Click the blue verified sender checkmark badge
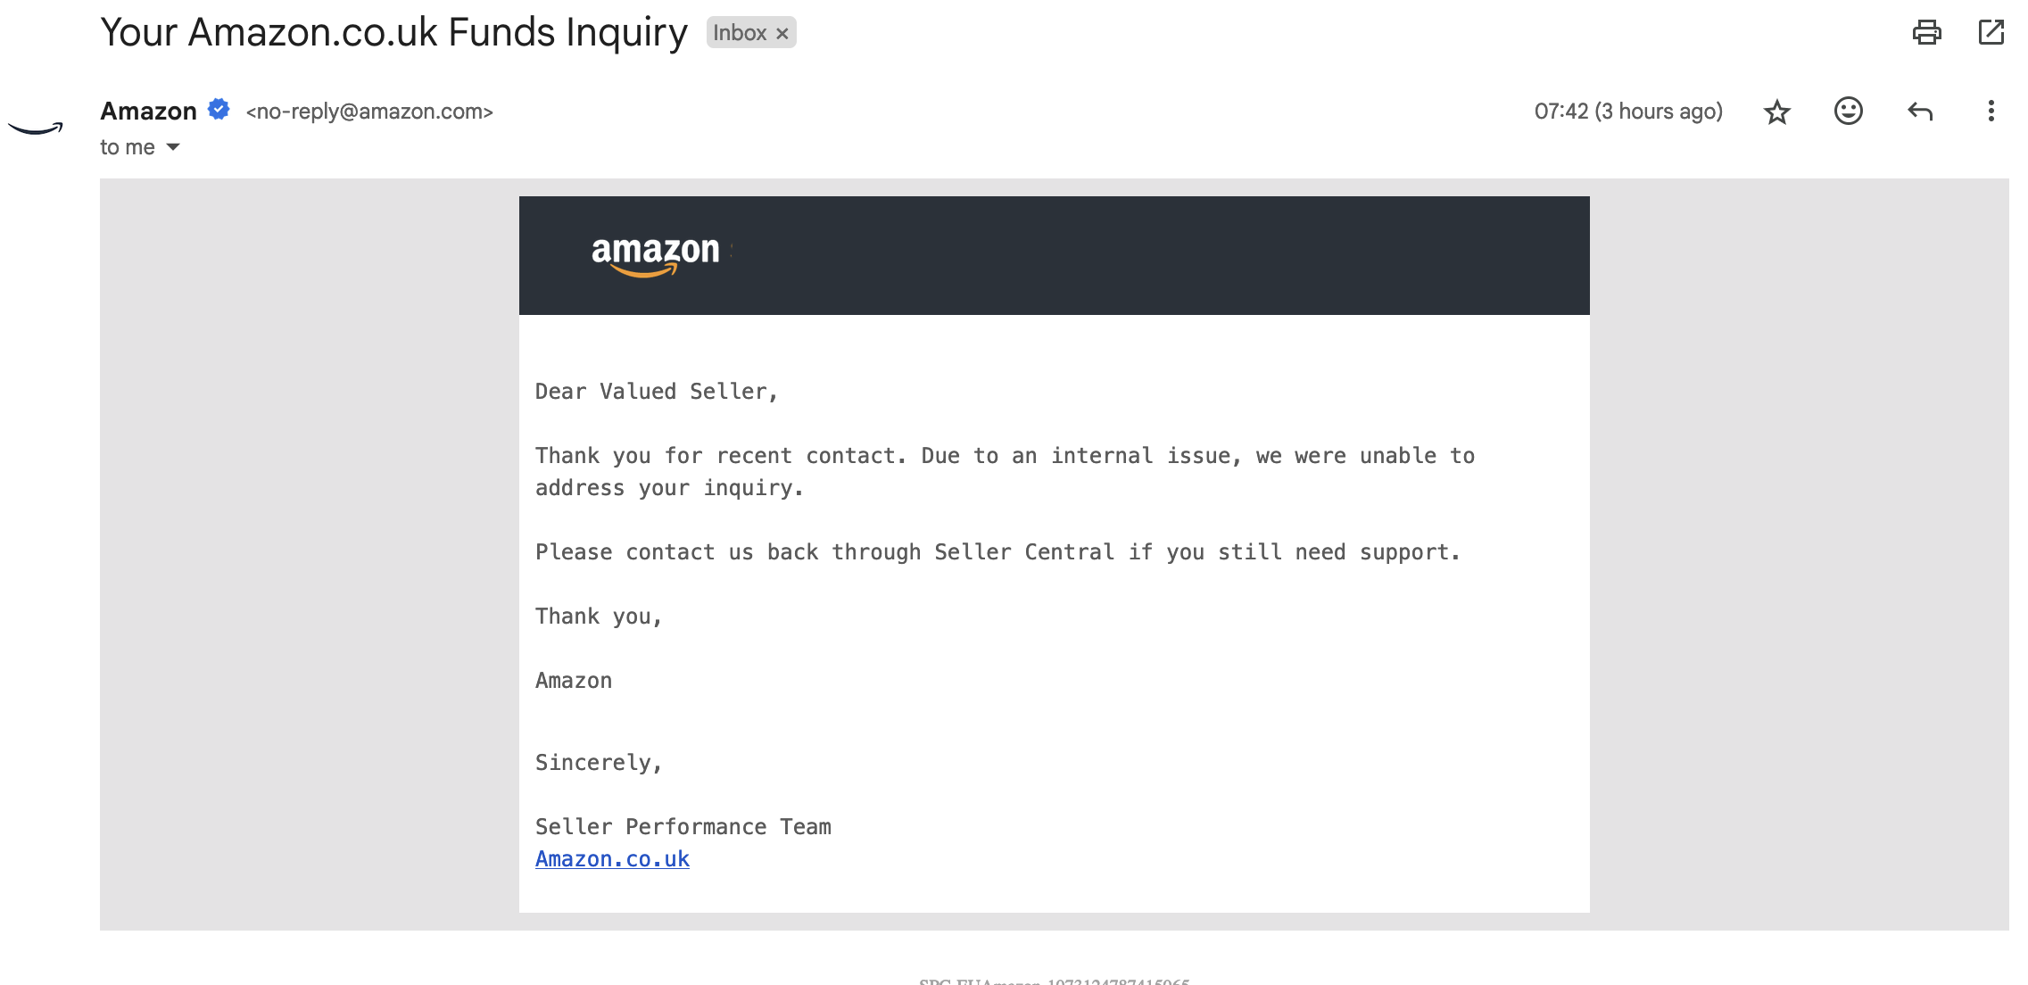The image size is (2028, 985). pos(219,110)
